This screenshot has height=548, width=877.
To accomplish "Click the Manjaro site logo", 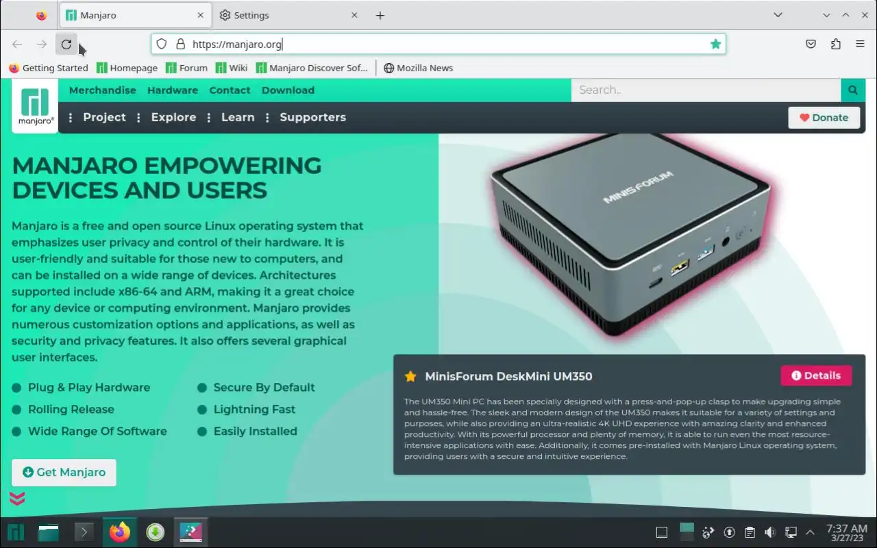I will (35, 106).
